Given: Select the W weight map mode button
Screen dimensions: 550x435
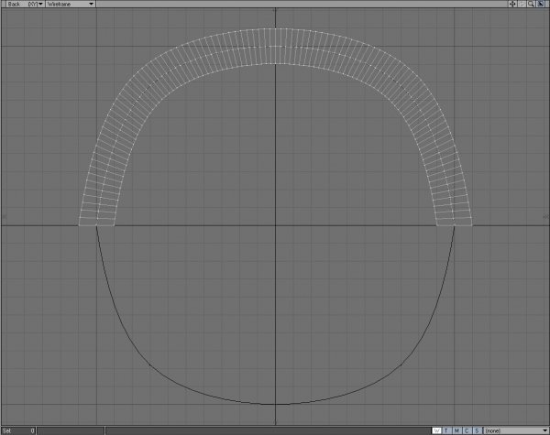Looking at the screenshot, I should click(436, 430).
